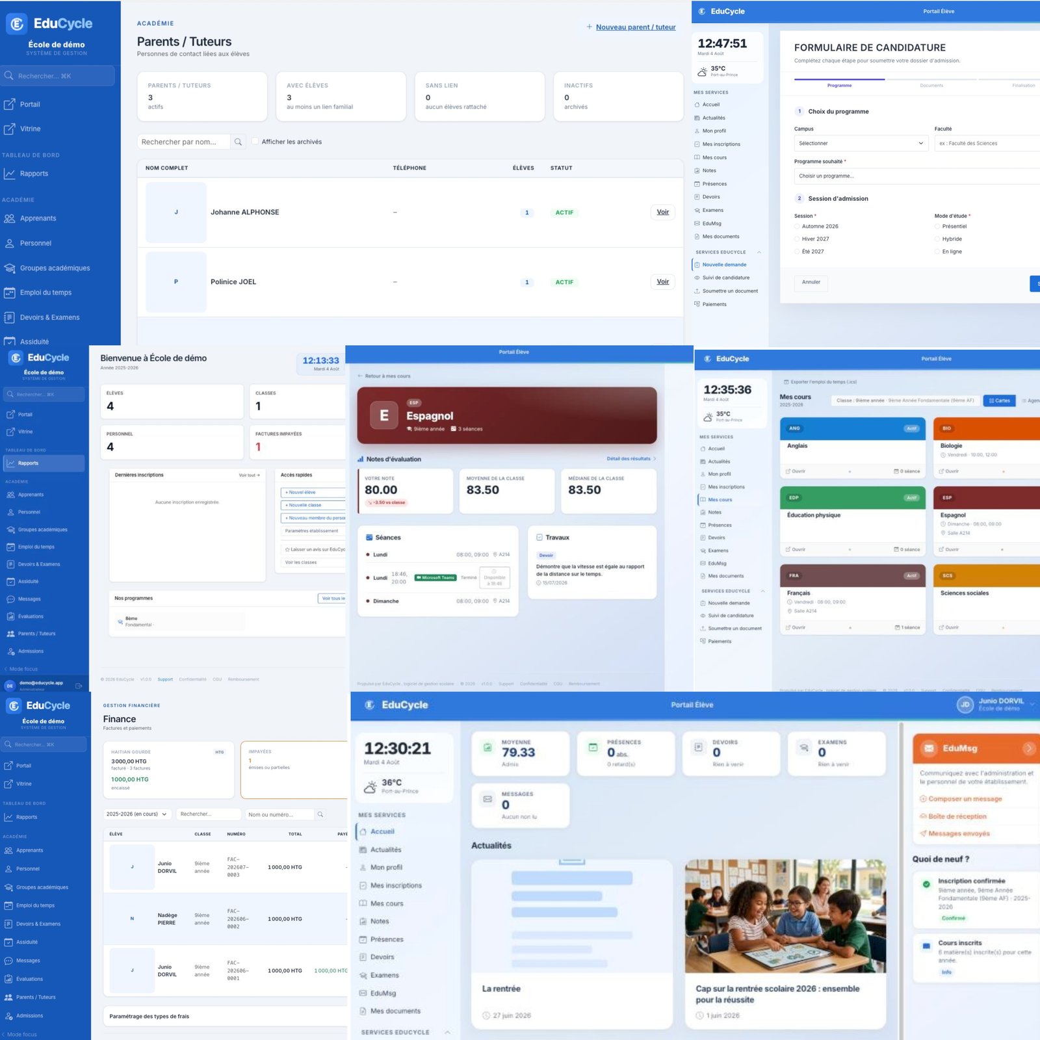Click the Faculté text field
This screenshot has height=1040, width=1040.
point(987,143)
